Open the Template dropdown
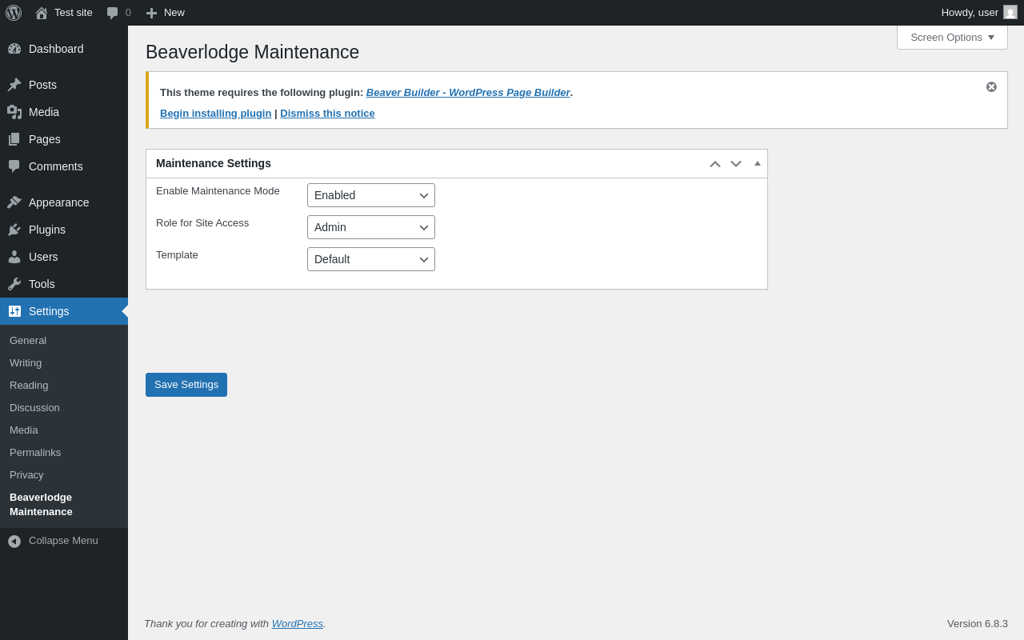Viewport: 1024px width, 640px height. 371,259
